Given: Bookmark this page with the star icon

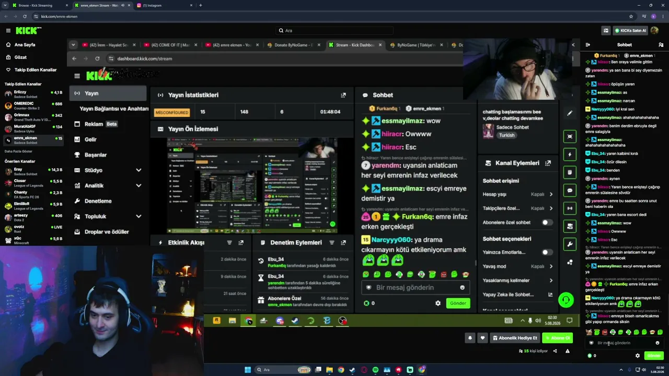Looking at the screenshot, I should [x=631, y=16].
